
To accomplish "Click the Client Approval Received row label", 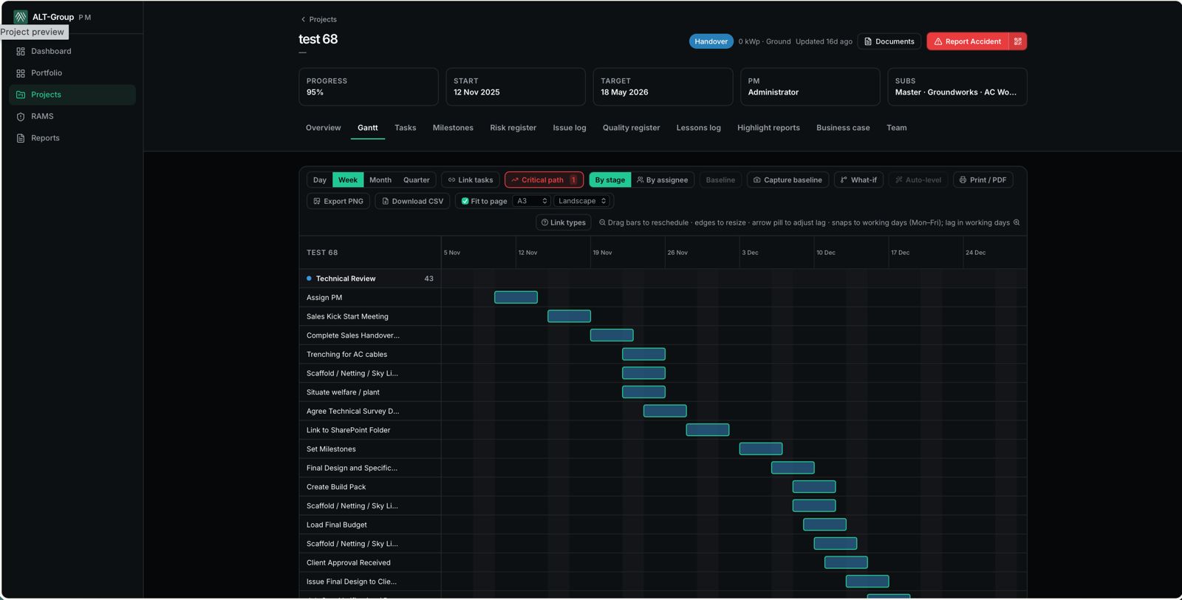I will [349, 563].
